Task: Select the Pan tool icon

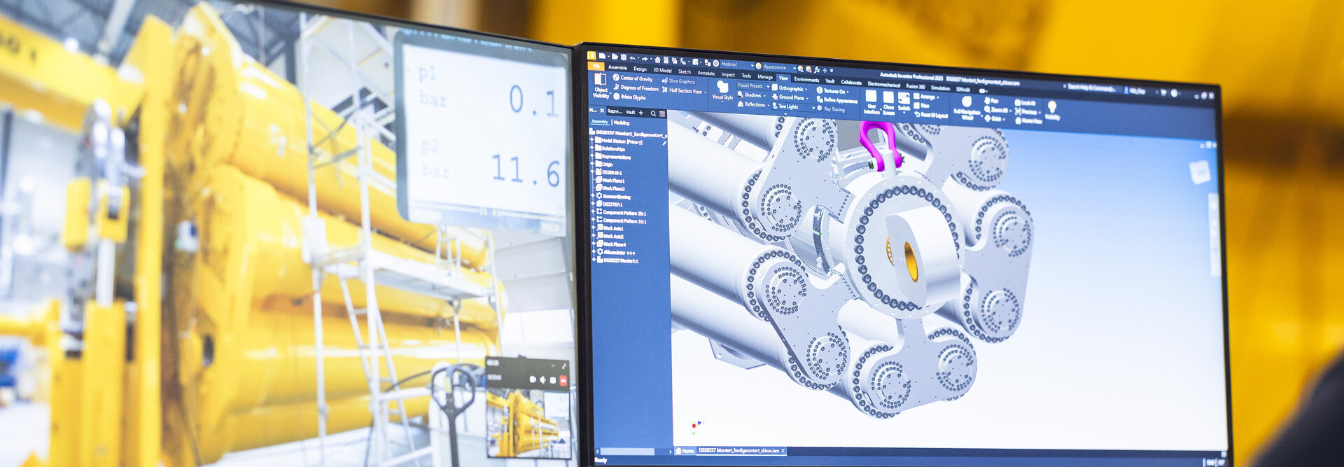Action: (x=987, y=101)
